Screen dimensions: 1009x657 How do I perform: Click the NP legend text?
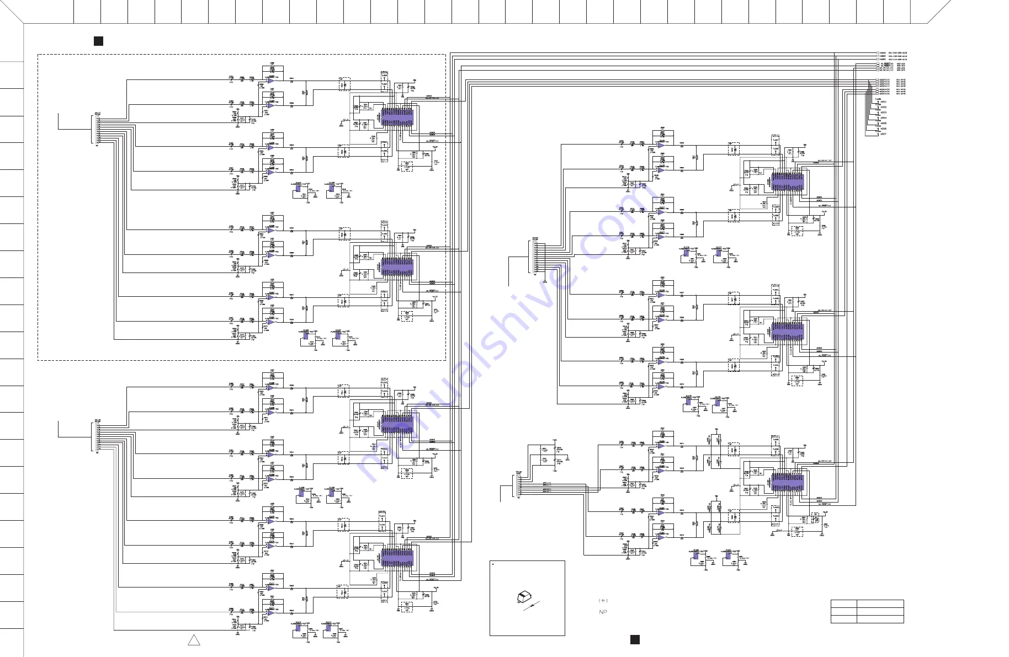pyautogui.click(x=603, y=612)
